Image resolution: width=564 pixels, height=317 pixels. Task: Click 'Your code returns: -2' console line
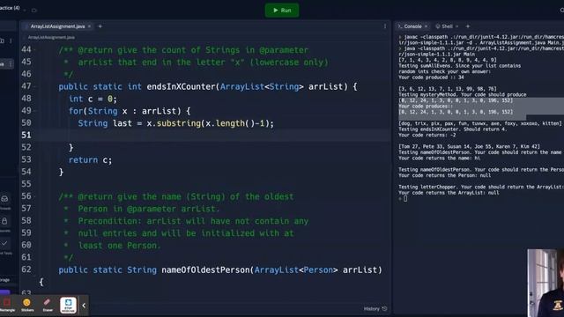[x=427, y=135]
